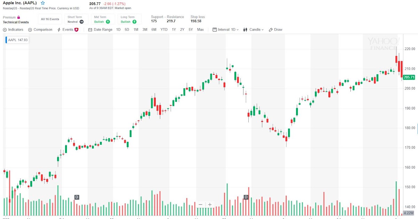Click Mid Term bullish up-arrow icon

108,22
